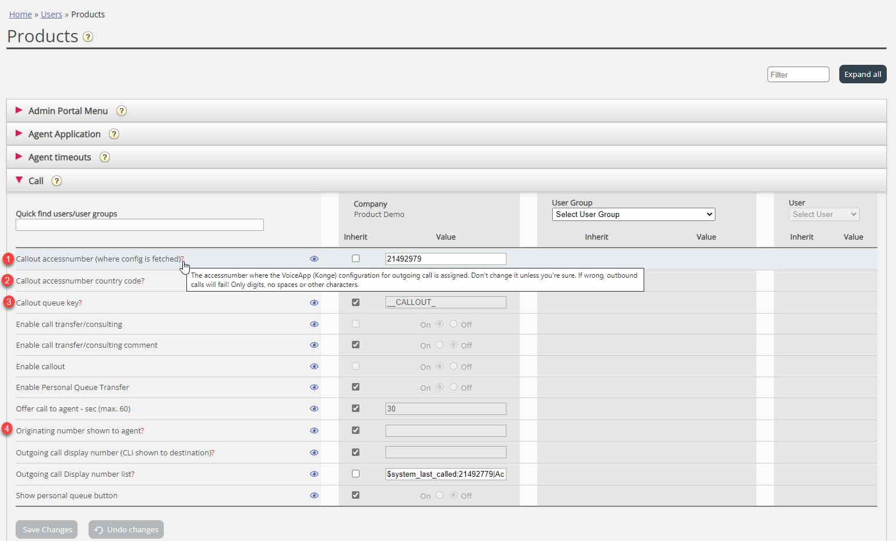Click eye icon for Outgoing call Display number list

[x=314, y=474]
